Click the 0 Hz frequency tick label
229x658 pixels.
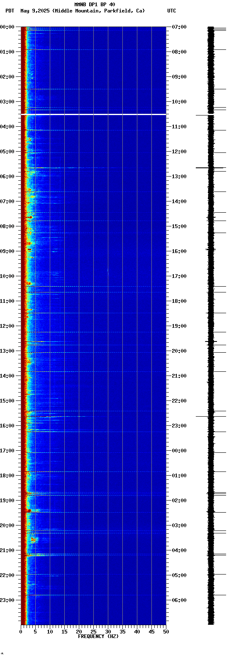coord(21,632)
